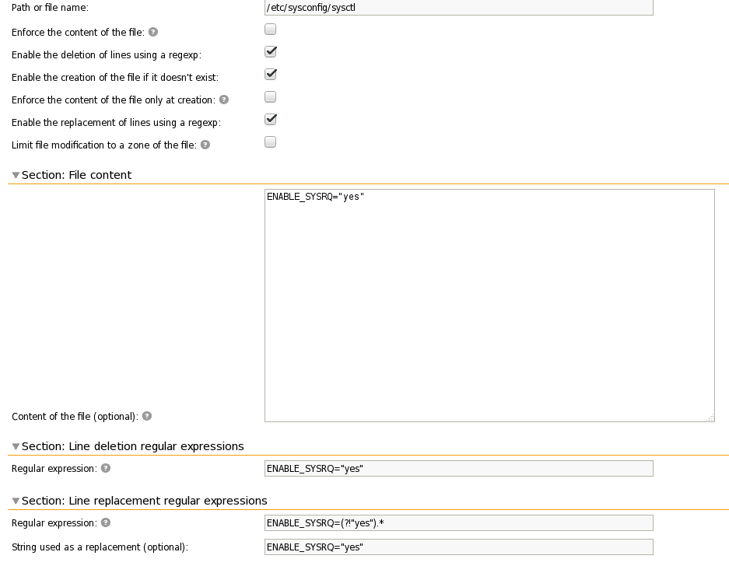Collapse 'Line deletion regular expressions' section
Image resolution: width=729 pixels, height=566 pixels.
point(16,446)
